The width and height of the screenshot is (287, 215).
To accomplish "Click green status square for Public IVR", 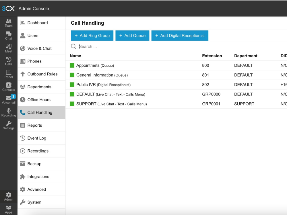I will coord(72,85).
